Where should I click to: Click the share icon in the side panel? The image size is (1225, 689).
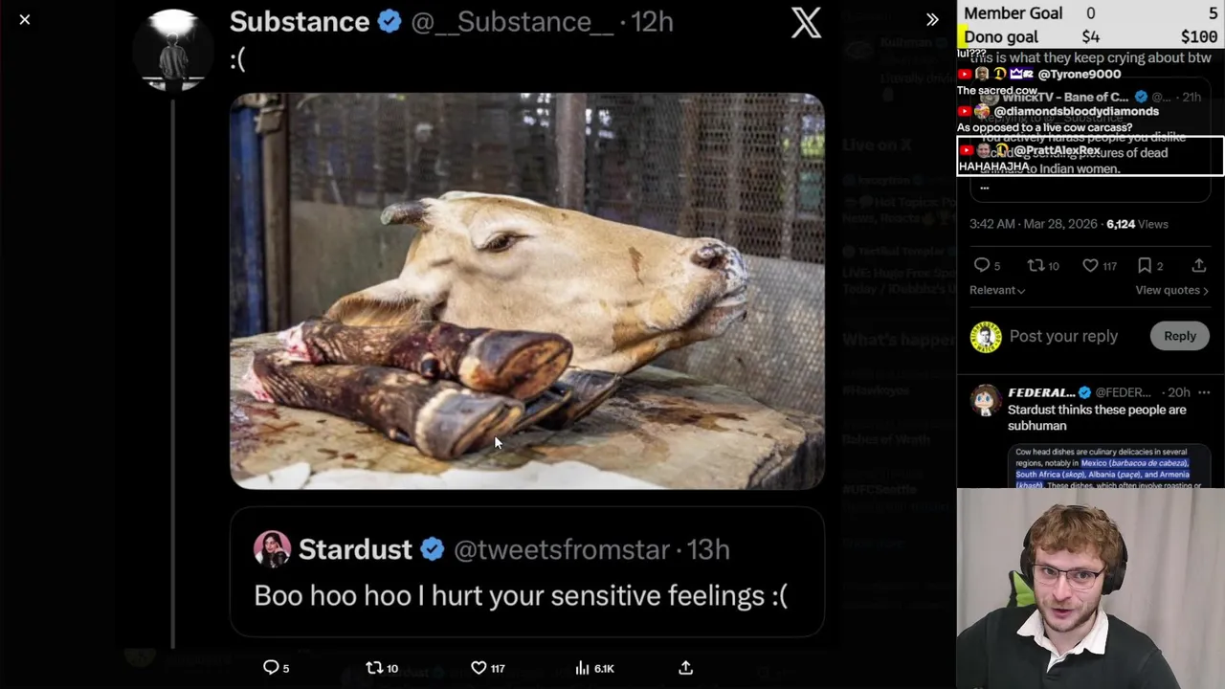point(1198,265)
